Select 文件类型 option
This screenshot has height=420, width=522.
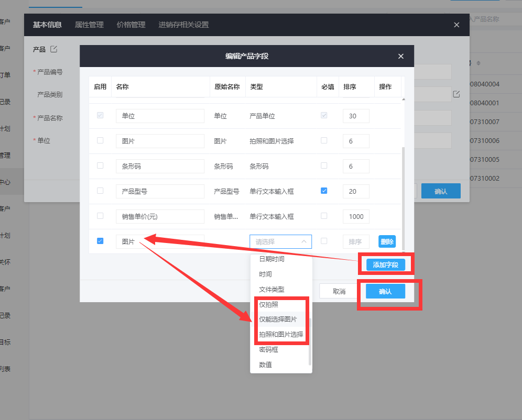281,289
